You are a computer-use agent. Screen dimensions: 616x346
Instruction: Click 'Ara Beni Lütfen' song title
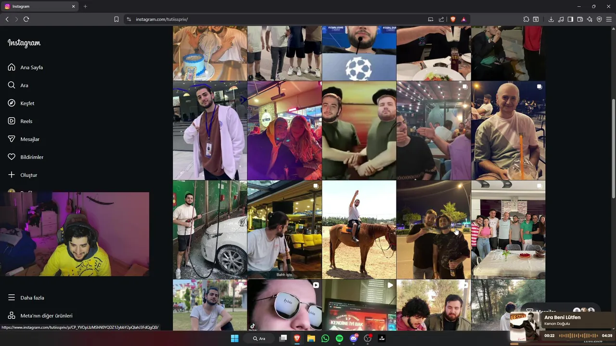click(562, 317)
